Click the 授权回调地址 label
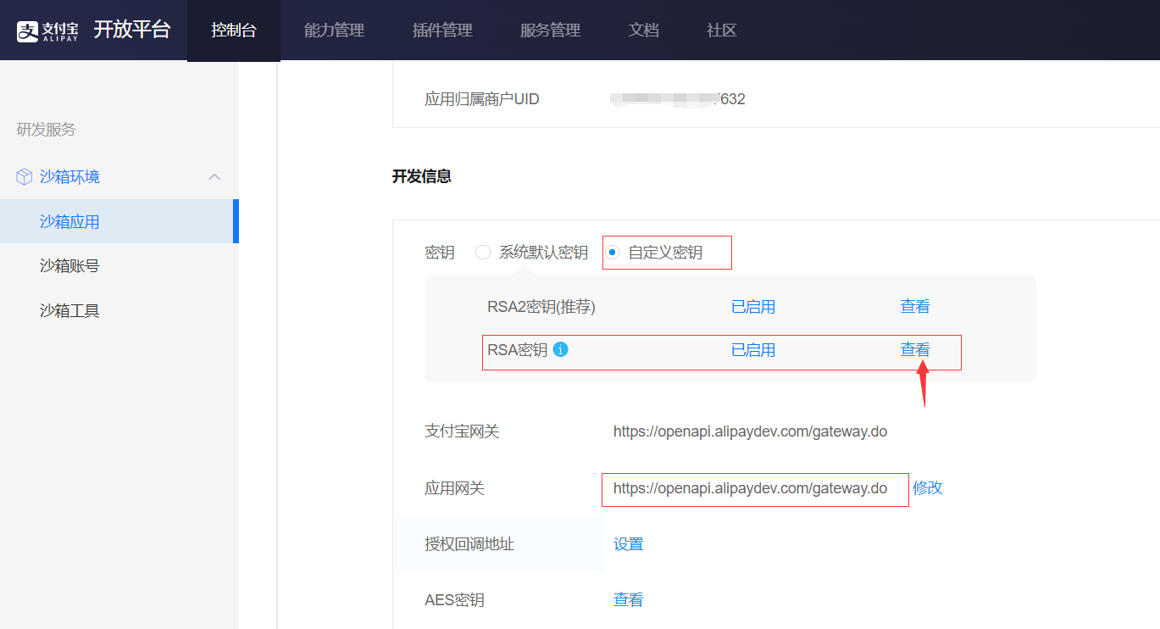This screenshot has width=1160, height=629. pos(469,544)
